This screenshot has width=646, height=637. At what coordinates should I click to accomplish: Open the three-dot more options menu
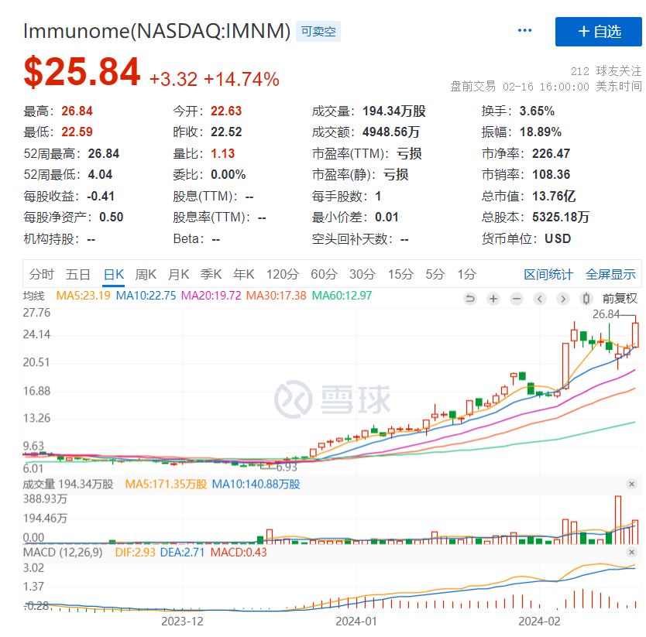coord(525,31)
